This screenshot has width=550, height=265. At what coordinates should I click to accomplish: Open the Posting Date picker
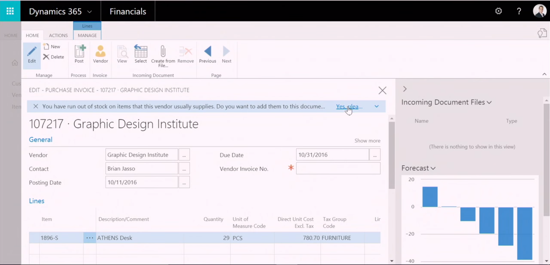click(x=184, y=182)
